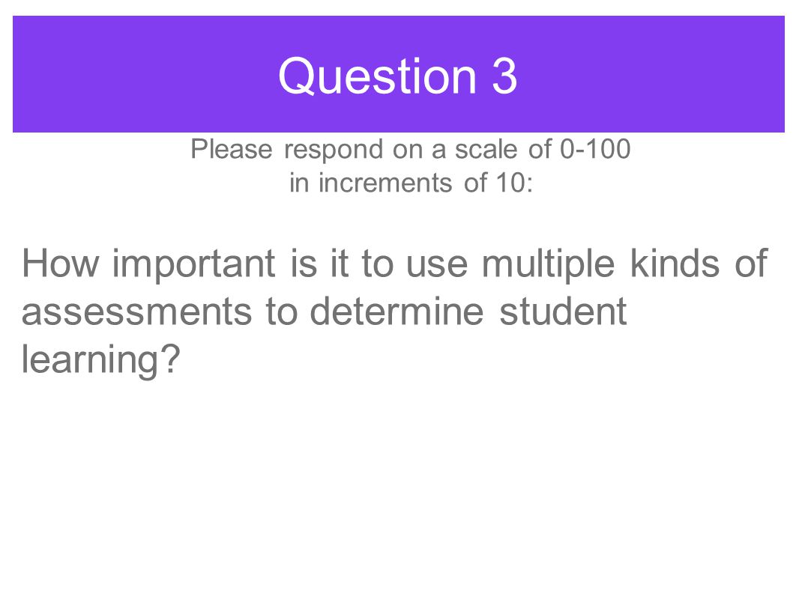Viewport: 799px width, 599px height.
Task: Click the word "use" in the question
Action: click(x=437, y=265)
